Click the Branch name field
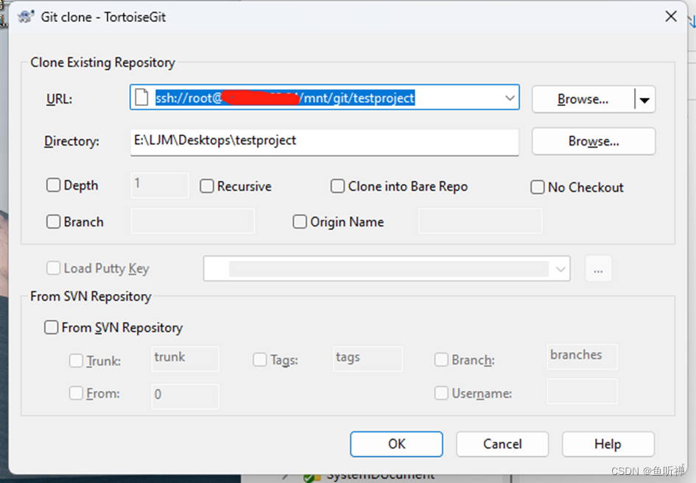The image size is (696, 483). (x=193, y=221)
